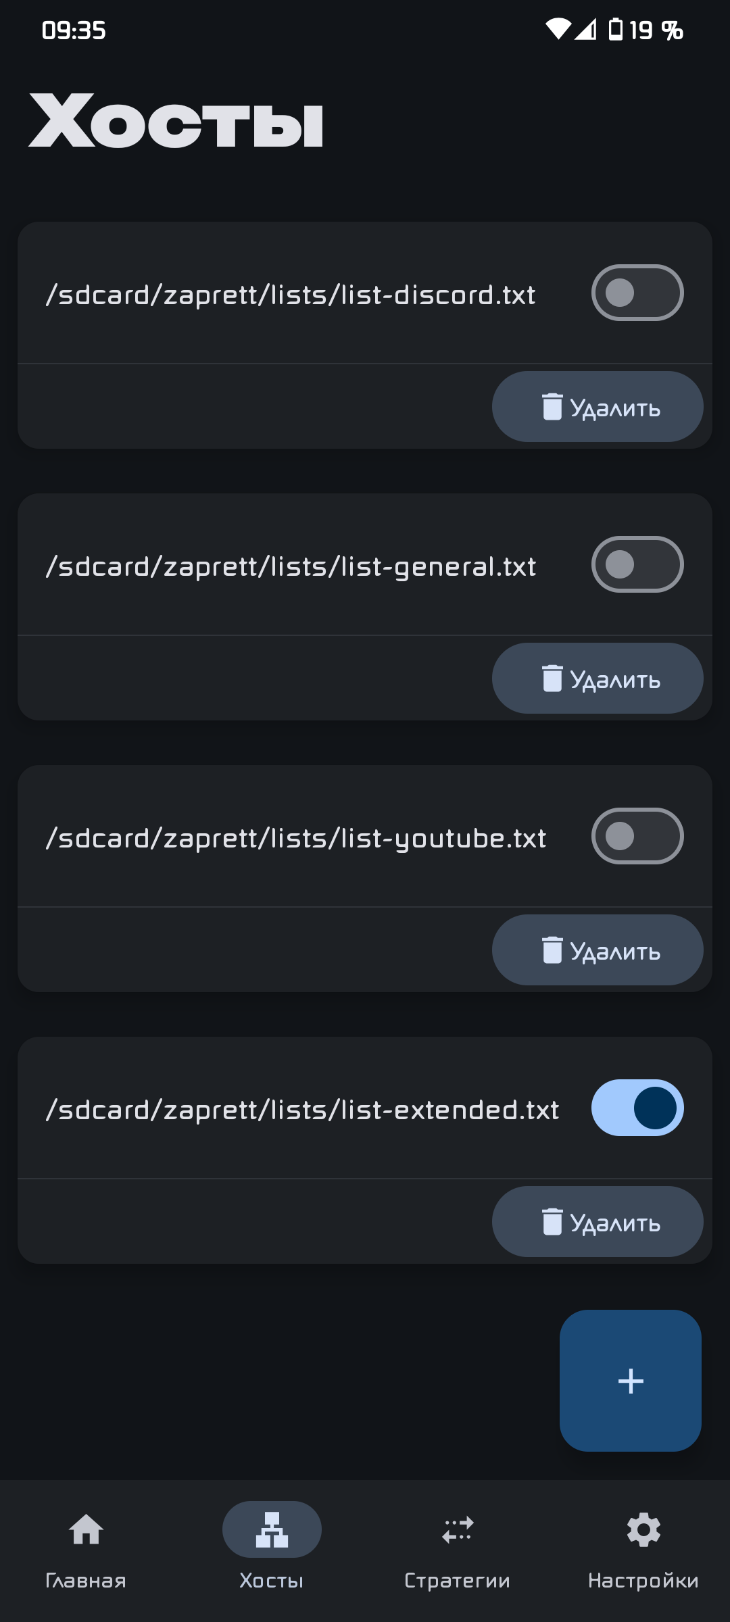Switch to the Стратегии tab label
730x1622 pixels.
click(458, 1581)
